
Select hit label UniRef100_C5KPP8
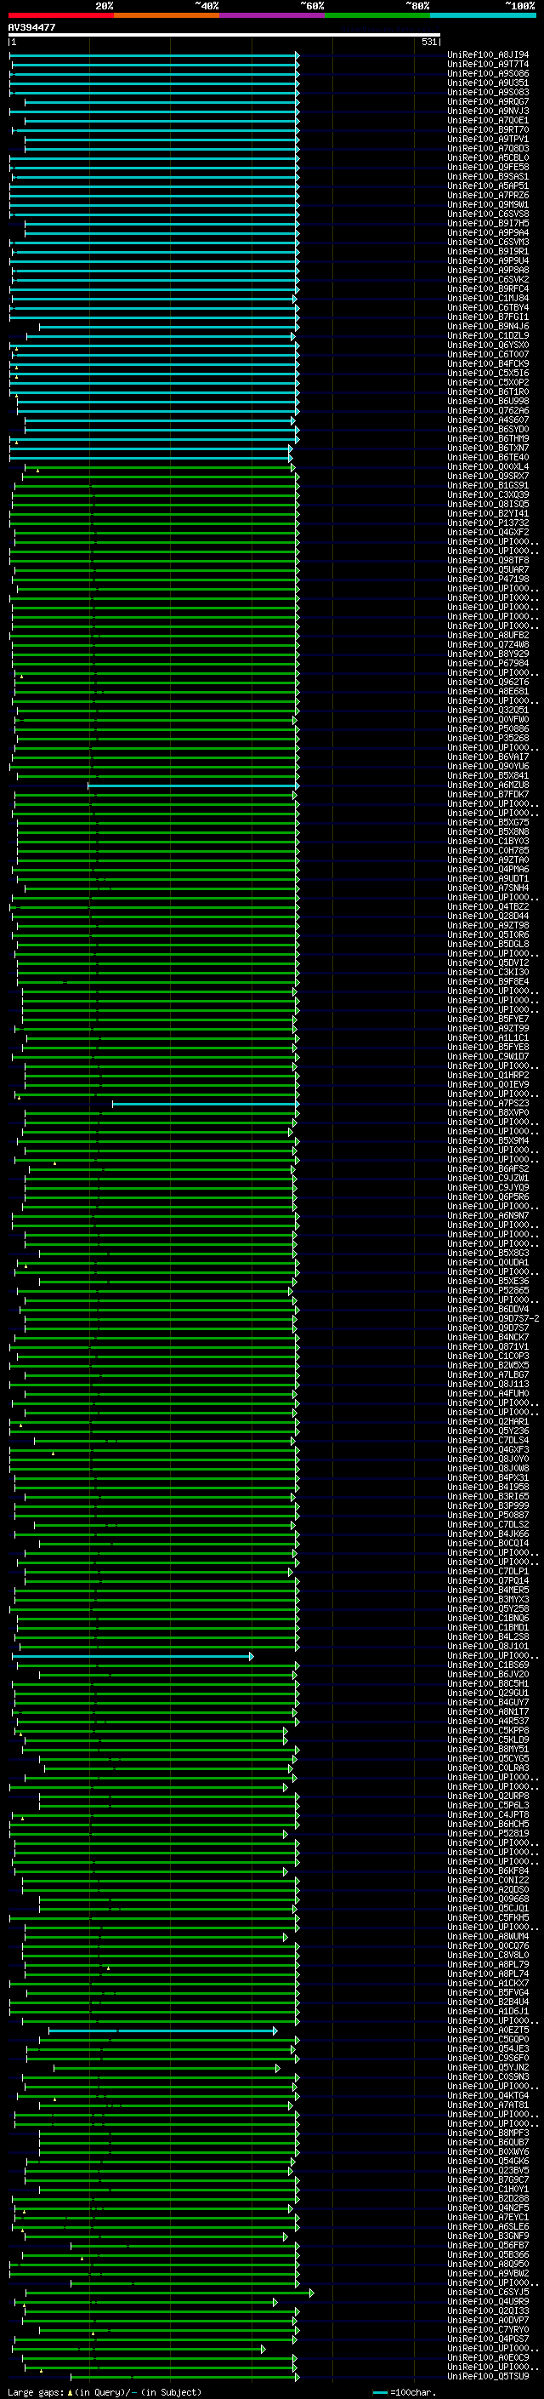488,1730
